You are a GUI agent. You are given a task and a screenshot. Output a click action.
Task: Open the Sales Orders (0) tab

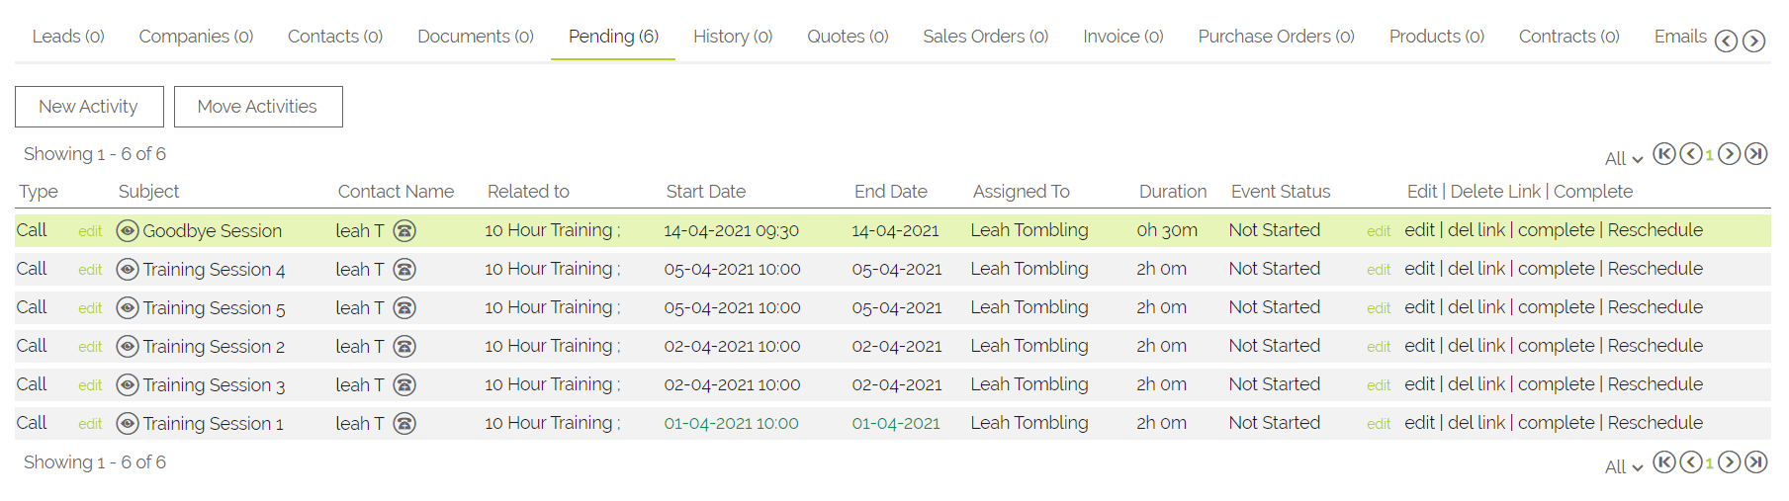coord(985,37)
